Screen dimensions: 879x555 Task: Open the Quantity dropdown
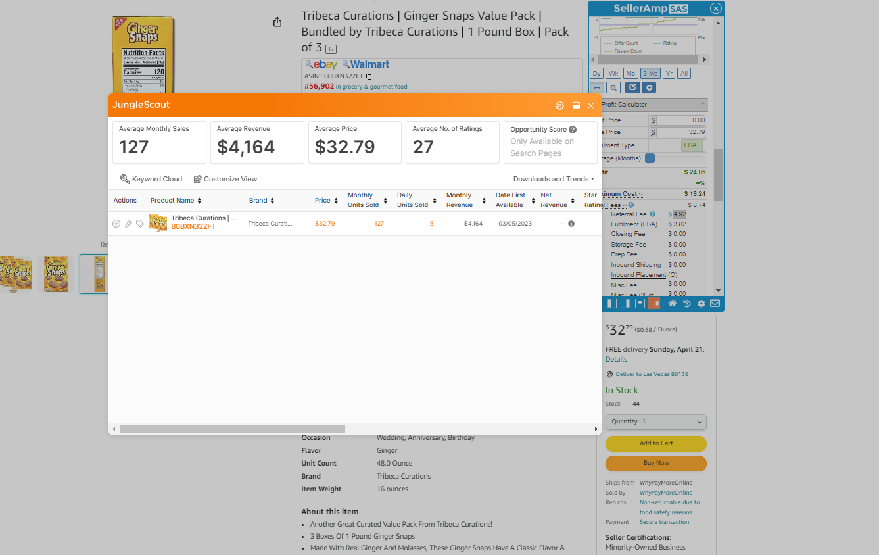click(655, 422)
